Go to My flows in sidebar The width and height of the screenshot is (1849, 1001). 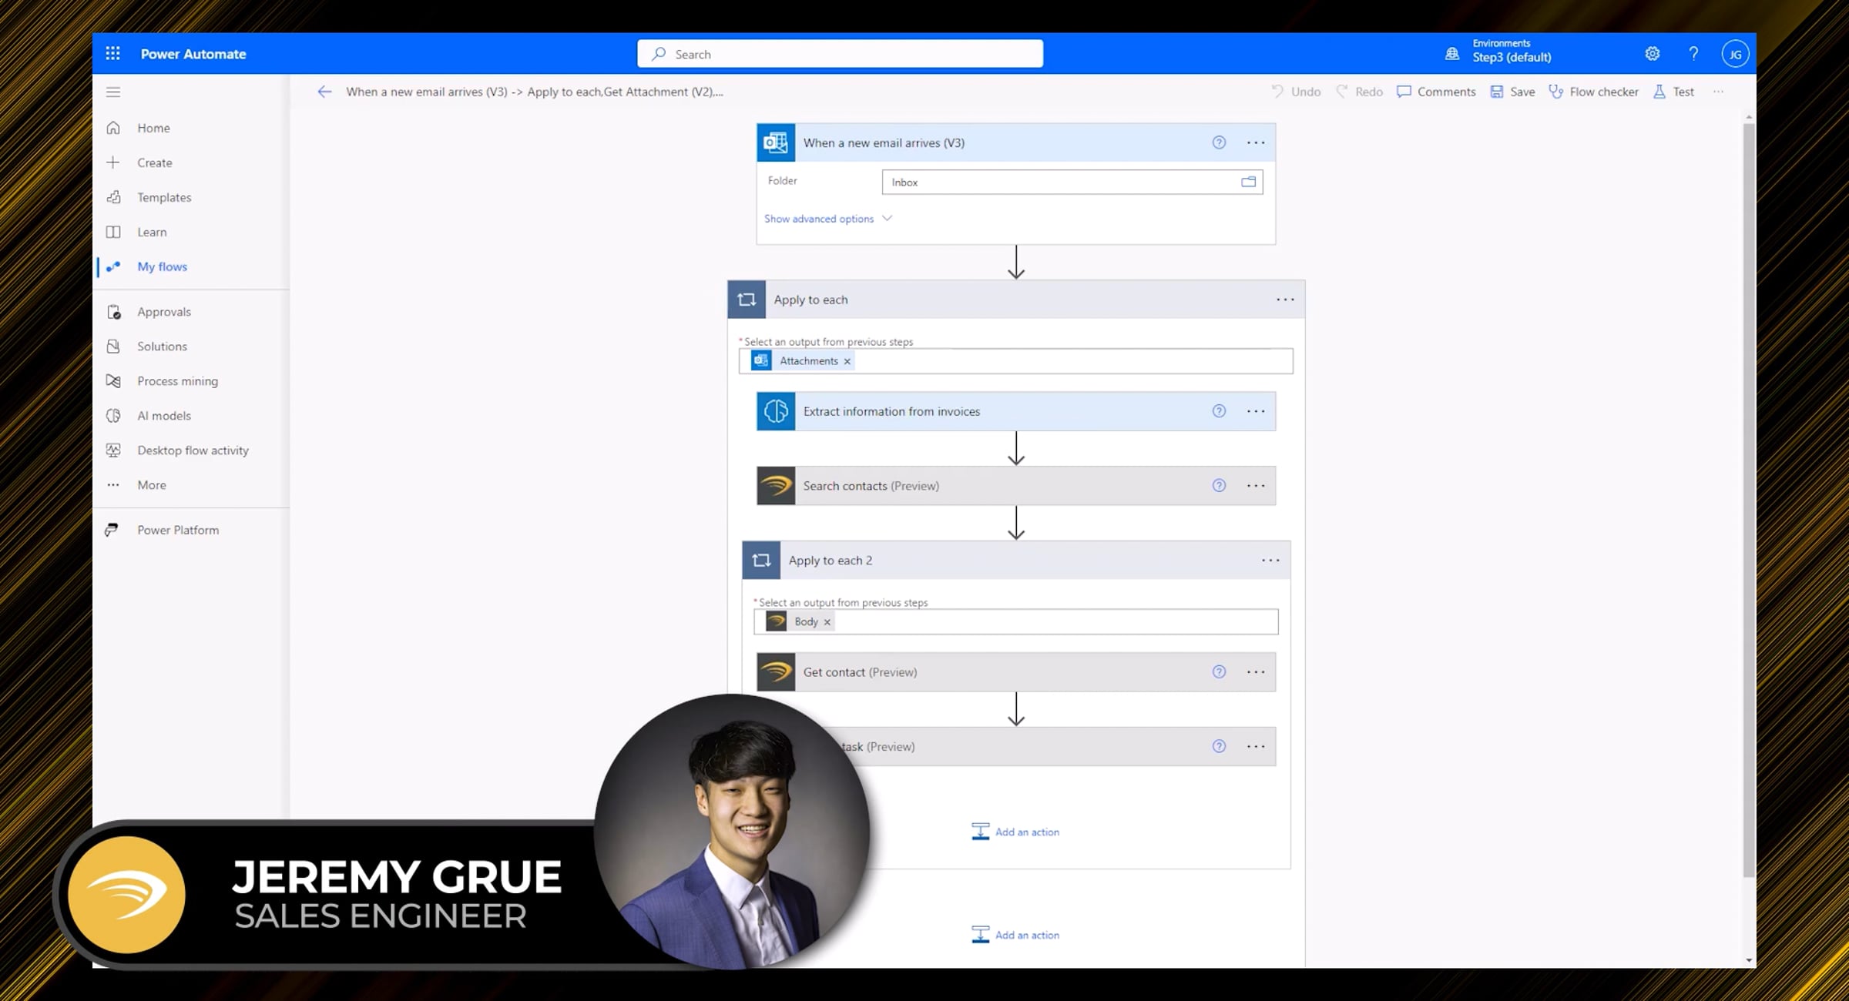point(162,266)
